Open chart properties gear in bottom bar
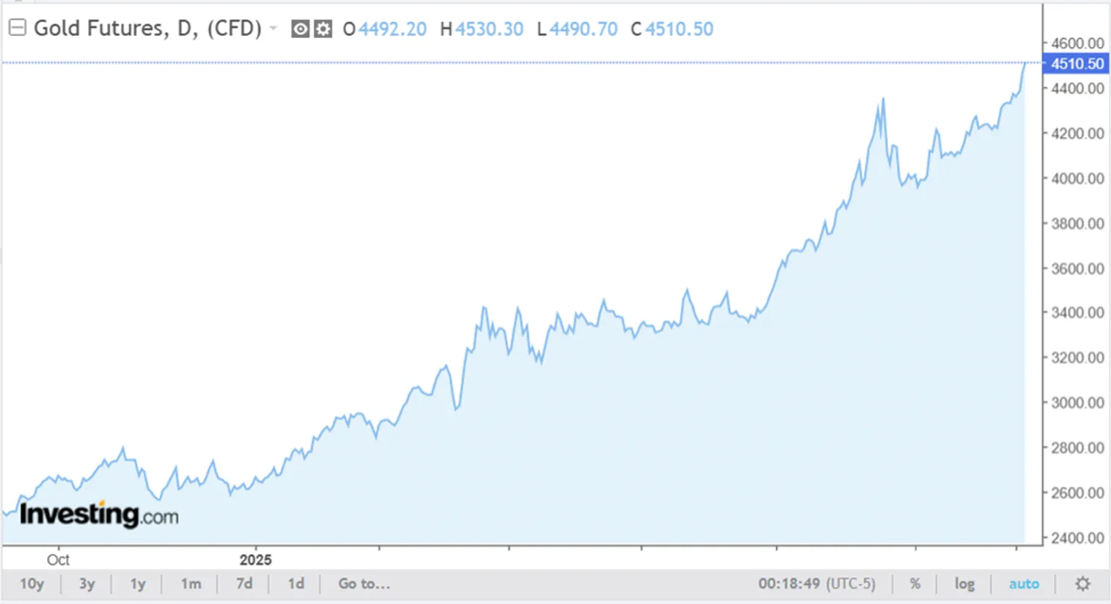The width and height of the screenshot is (1111, 604). [x=1082, y=583]
